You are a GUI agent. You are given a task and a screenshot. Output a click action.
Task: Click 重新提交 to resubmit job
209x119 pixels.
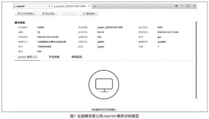[89, 13]
